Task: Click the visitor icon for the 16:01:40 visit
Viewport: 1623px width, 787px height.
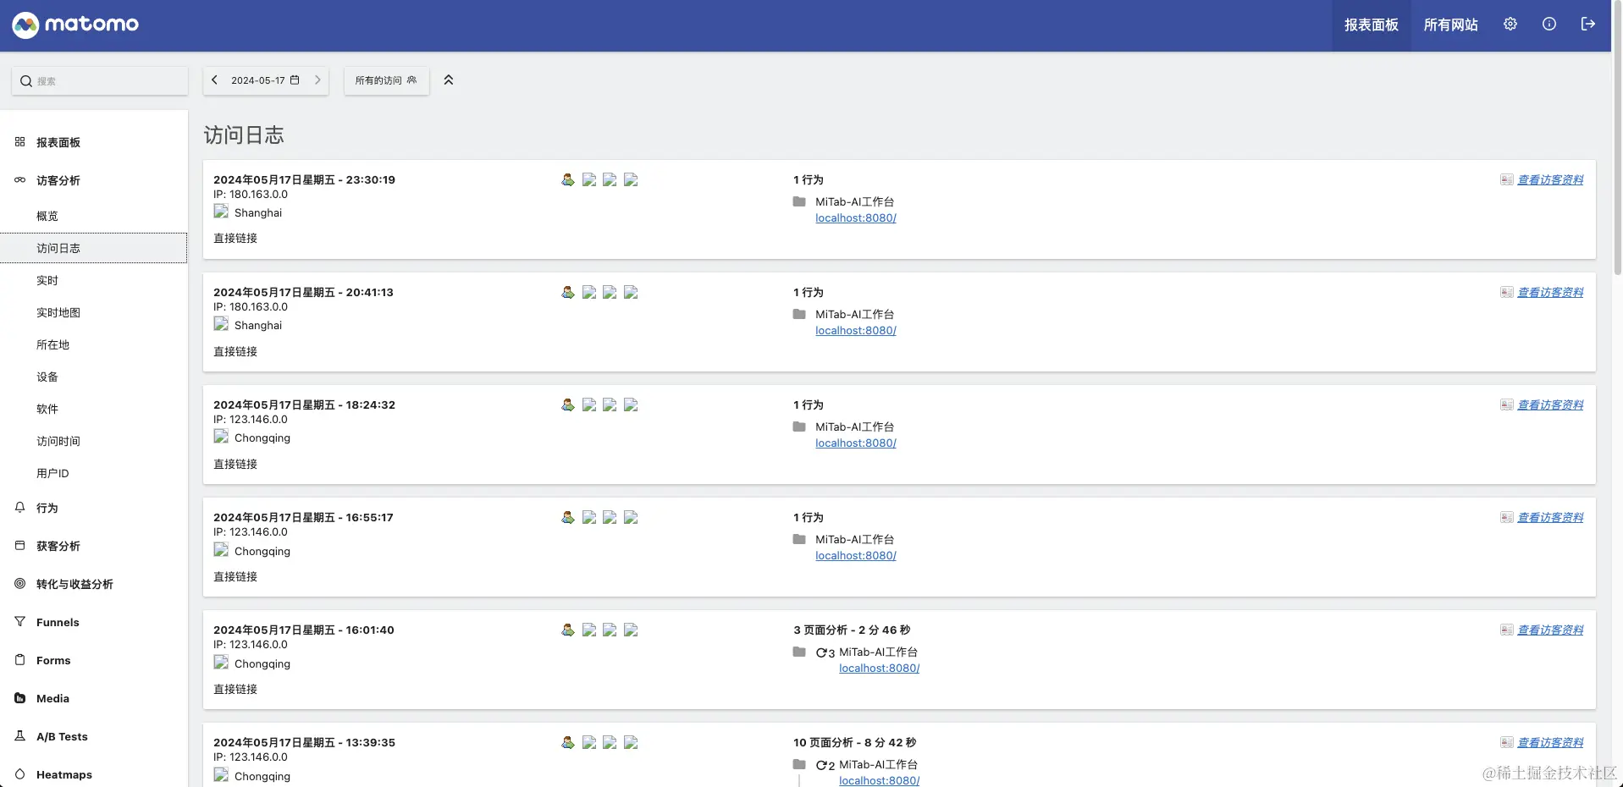Action: point(568,630)
